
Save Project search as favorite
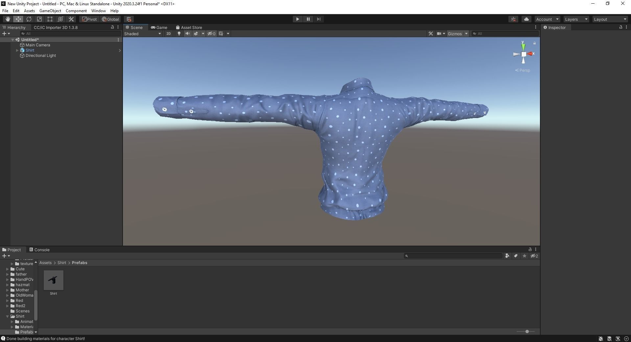[524, 256]
